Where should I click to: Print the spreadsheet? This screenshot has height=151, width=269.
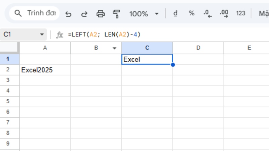(x=101, y=14)
